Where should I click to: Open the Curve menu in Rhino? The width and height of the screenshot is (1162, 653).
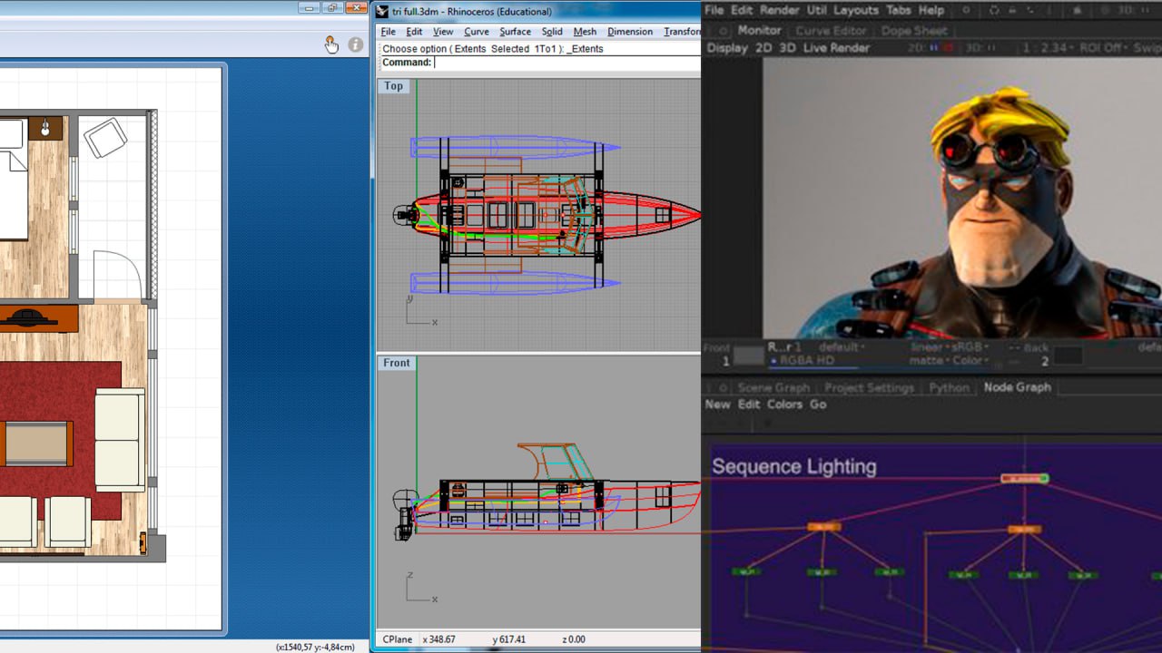pos(477,32)
